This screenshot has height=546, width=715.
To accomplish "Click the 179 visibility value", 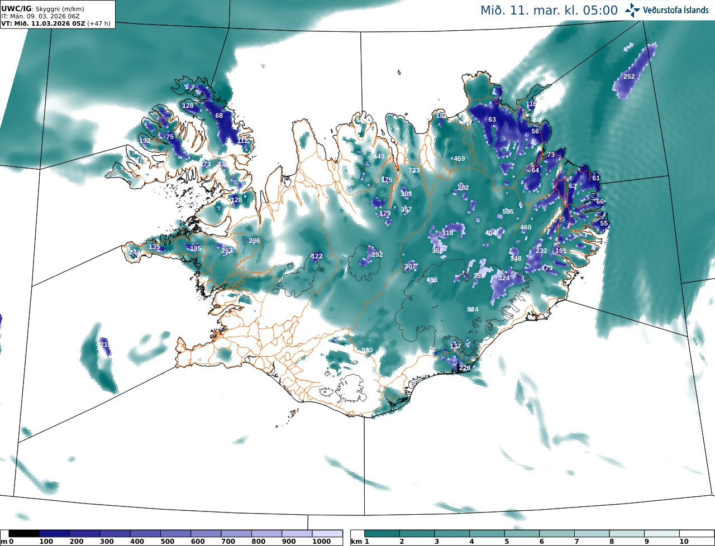I will tap(547, 269).
